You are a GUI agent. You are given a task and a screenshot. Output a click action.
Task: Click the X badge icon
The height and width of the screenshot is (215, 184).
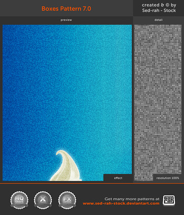(43, 200)
